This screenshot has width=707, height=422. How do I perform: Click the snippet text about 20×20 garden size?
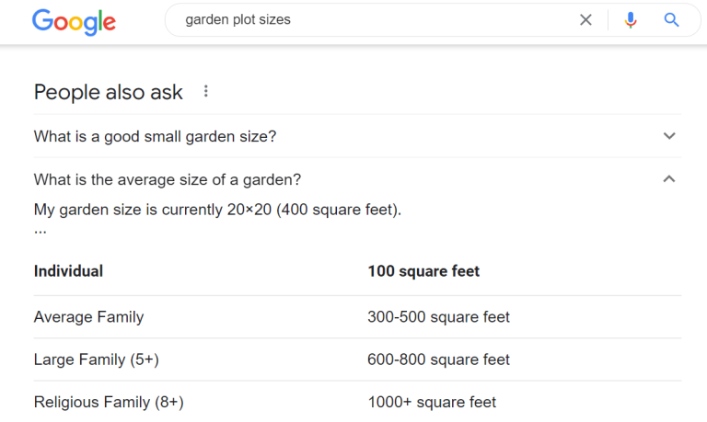(217, 209)
